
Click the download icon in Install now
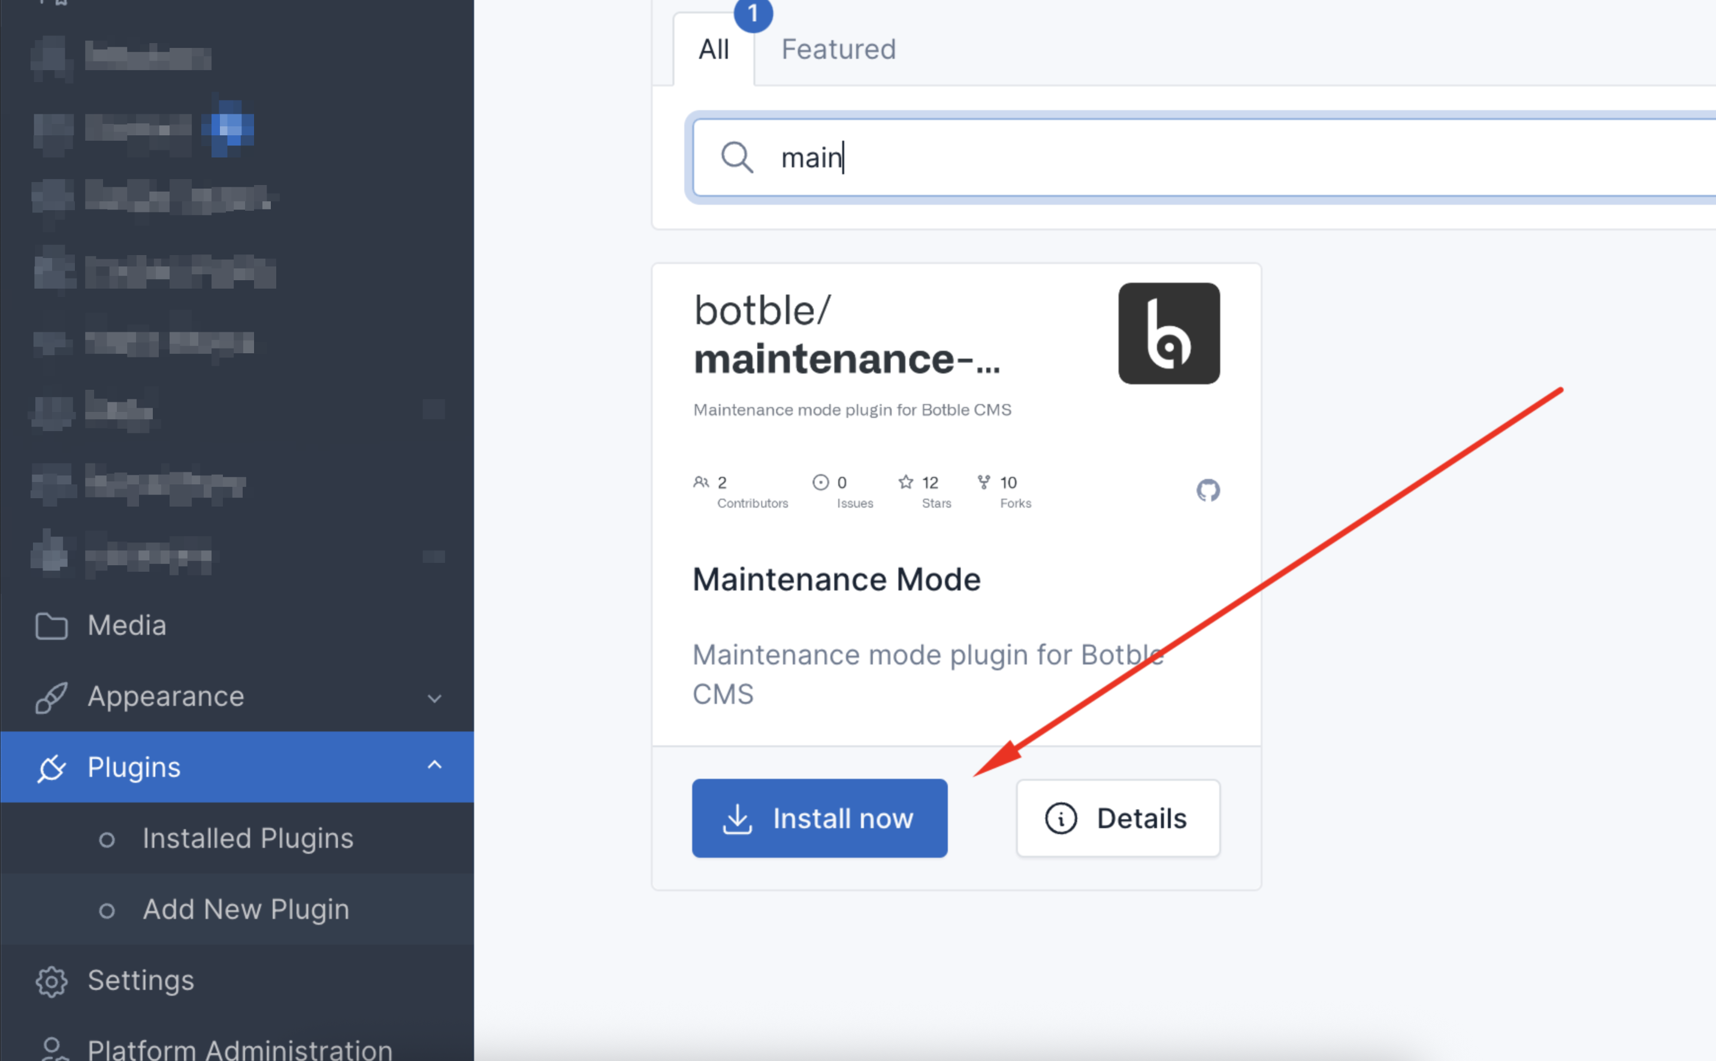(x=737, y=819)
